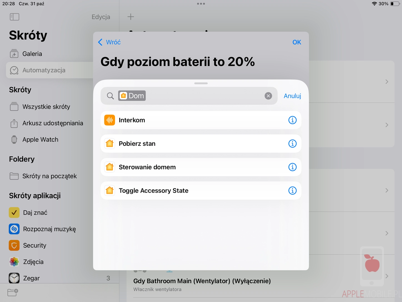Click the search magnifier icon

click(110, 96)
